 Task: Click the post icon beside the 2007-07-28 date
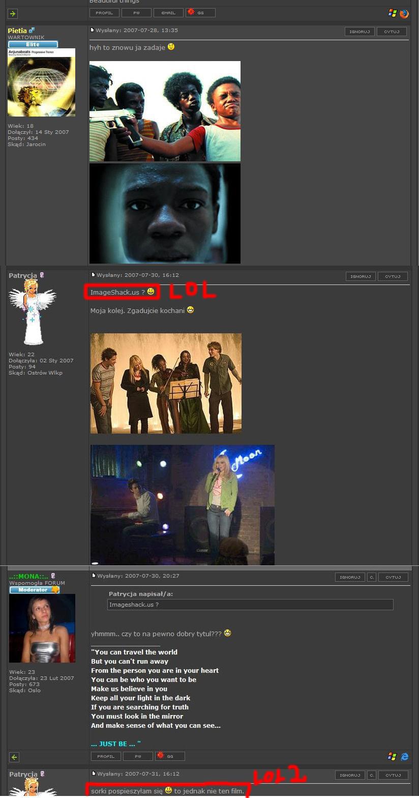(x=92, y=30)
